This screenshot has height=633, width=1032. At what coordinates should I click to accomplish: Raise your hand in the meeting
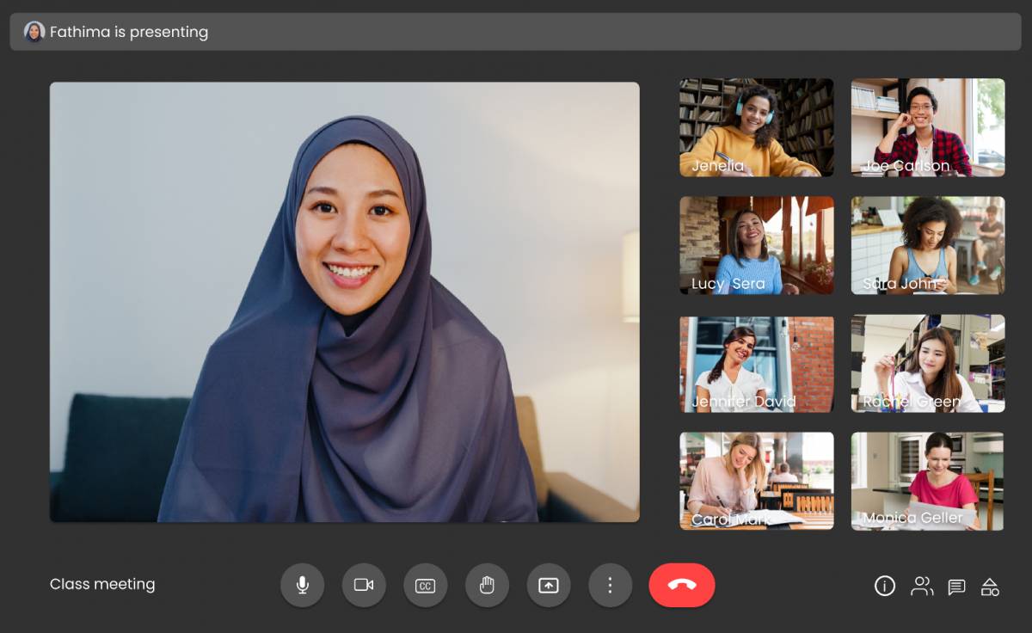click(487, 585)
